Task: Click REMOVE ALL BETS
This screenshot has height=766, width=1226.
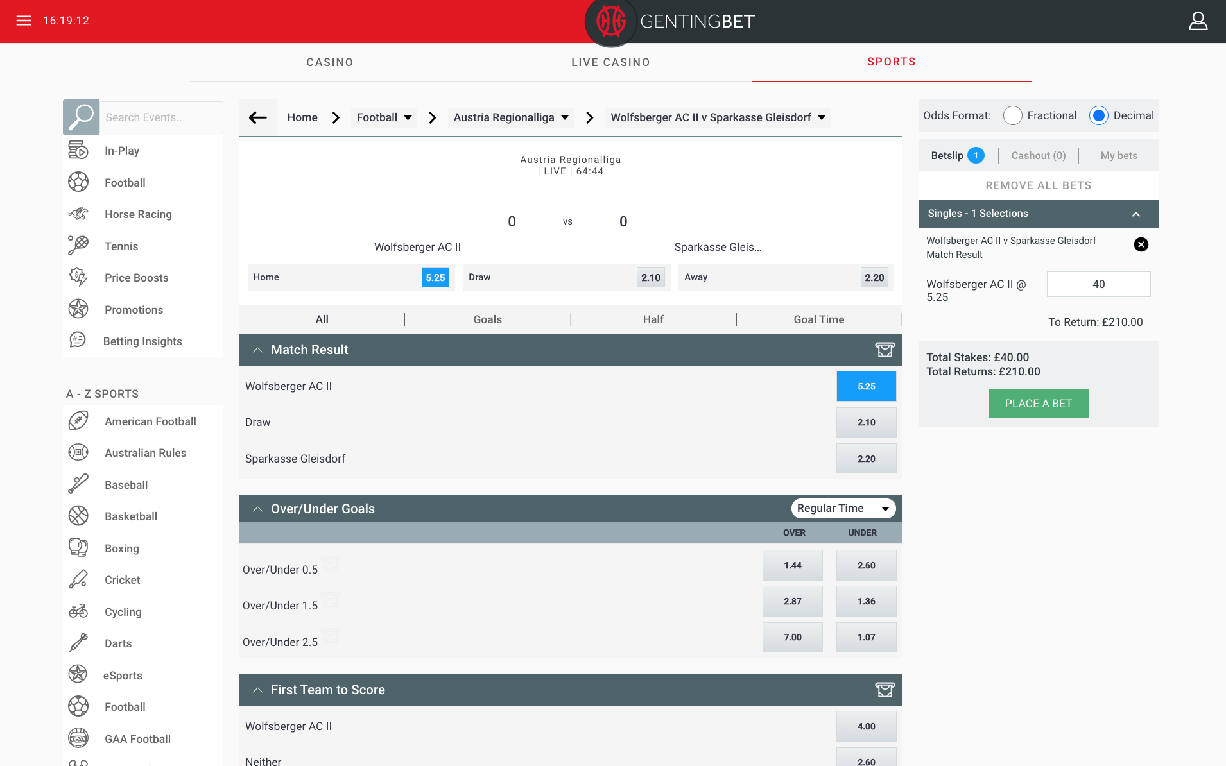Action: (x=1038, y=185)
